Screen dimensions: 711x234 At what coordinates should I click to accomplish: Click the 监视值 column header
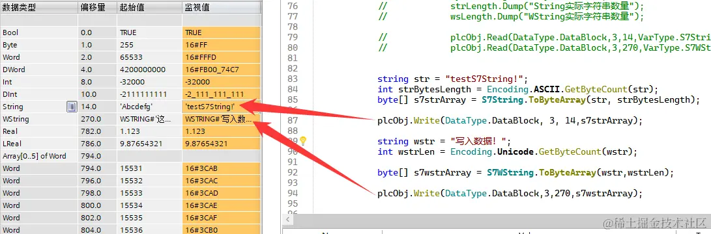222,8
